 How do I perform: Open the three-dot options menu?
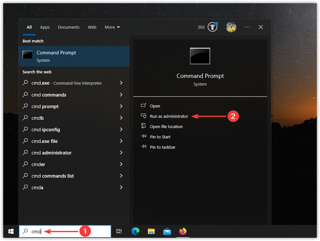[247, 27]
